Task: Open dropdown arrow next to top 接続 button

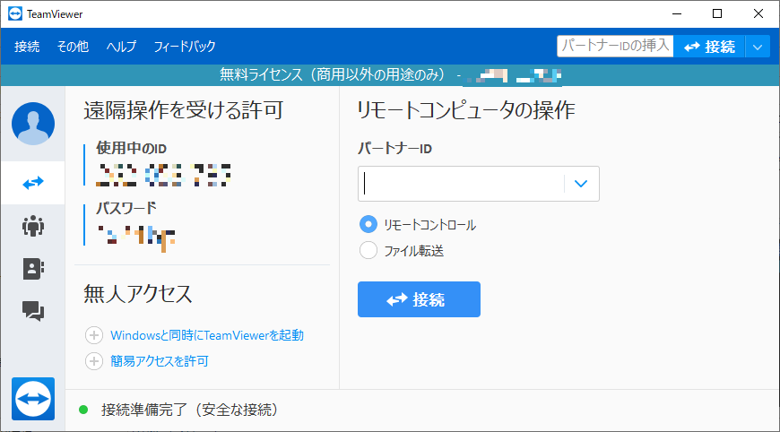Action: (x=758, y=47)
